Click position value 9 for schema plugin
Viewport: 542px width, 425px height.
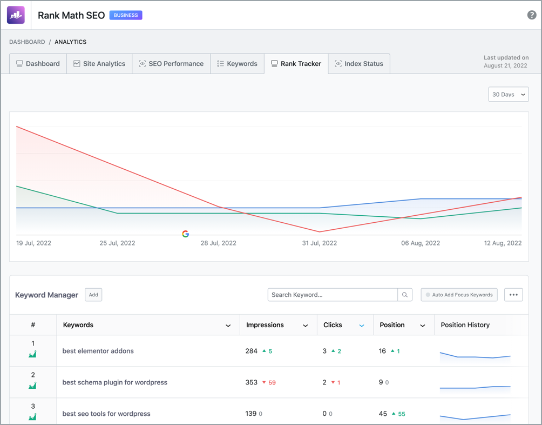[x=381, y=382]
